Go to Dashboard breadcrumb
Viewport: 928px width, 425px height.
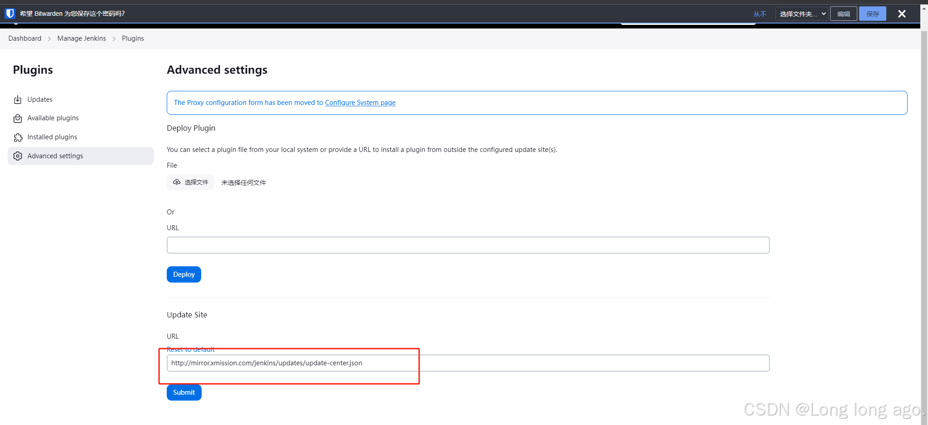(25, 38)
